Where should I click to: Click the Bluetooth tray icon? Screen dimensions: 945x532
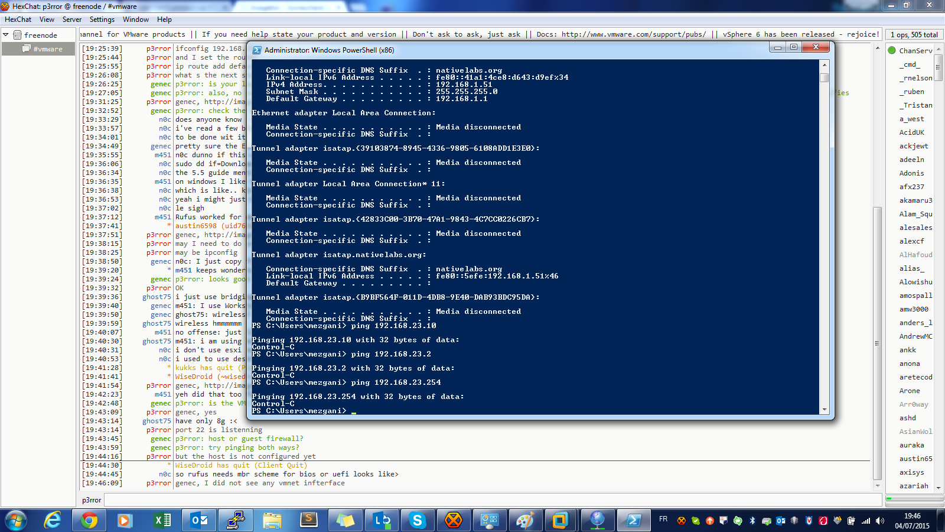pos(752,521)
